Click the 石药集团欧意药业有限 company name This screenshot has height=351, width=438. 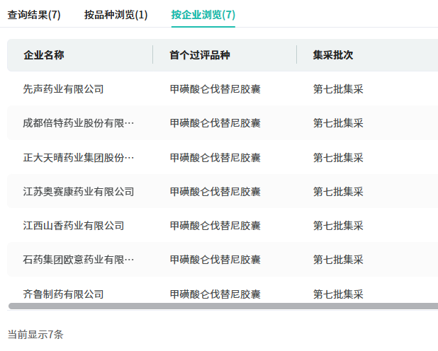pyautogui.click(x=78, y=260)
